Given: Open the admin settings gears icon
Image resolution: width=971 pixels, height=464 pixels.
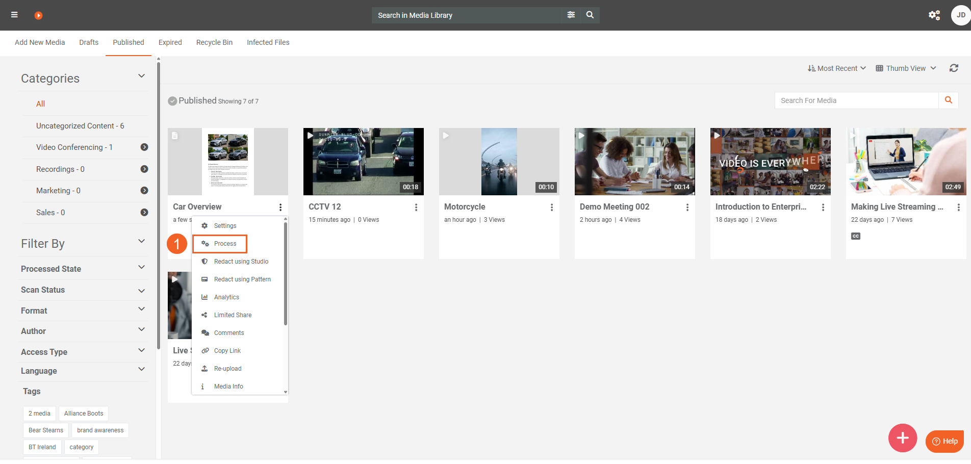Looking at the screenshot, I should coord(934,15).
